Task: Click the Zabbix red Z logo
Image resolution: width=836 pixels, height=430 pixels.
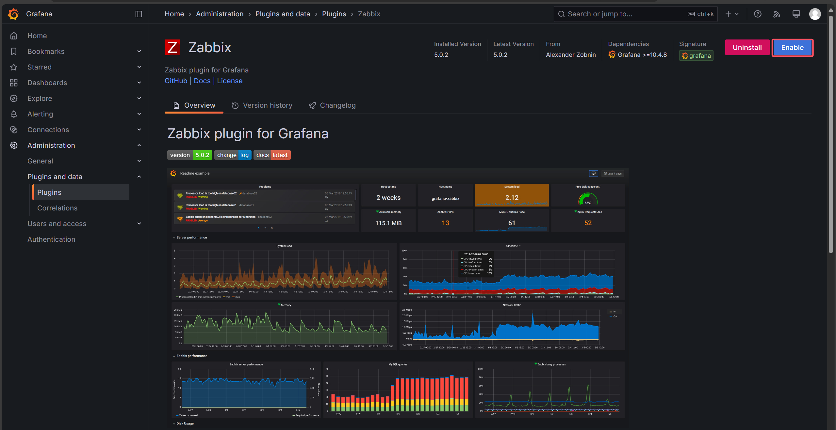Action: click(172, 48)
